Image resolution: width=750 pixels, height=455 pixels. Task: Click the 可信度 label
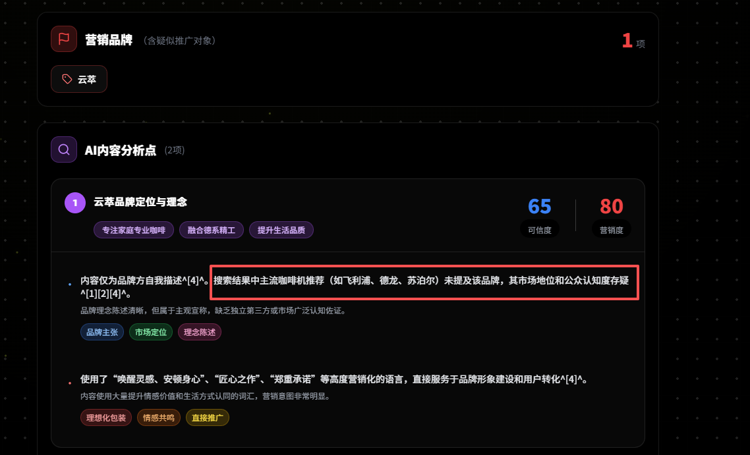540,230
